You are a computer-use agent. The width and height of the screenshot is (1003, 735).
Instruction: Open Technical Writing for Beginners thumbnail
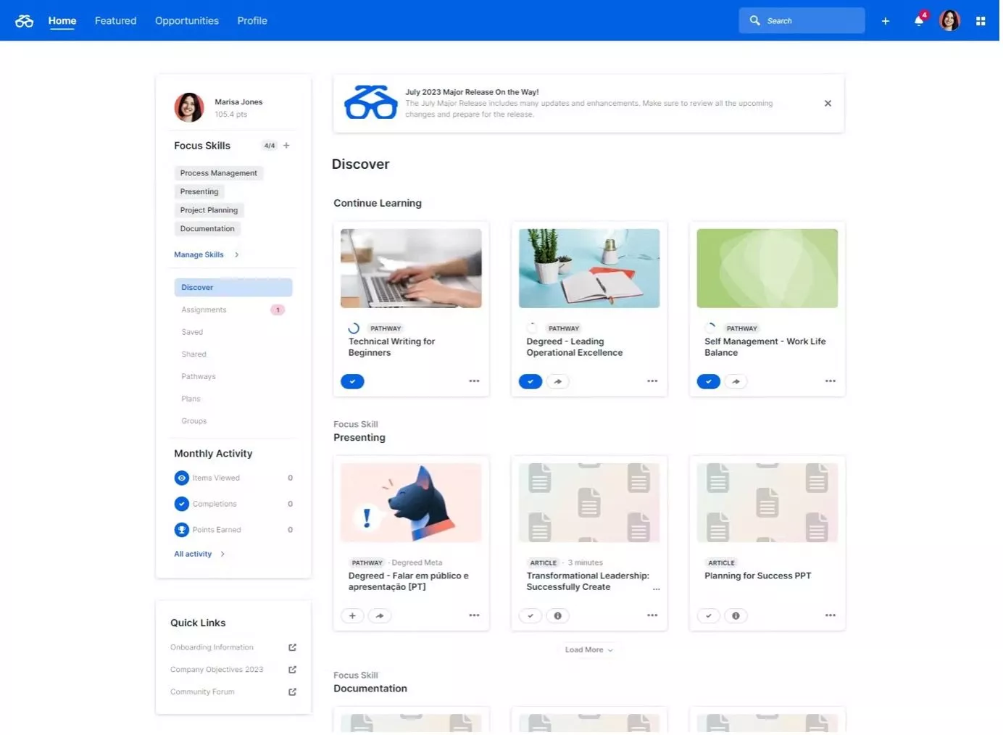click(412, 269)
